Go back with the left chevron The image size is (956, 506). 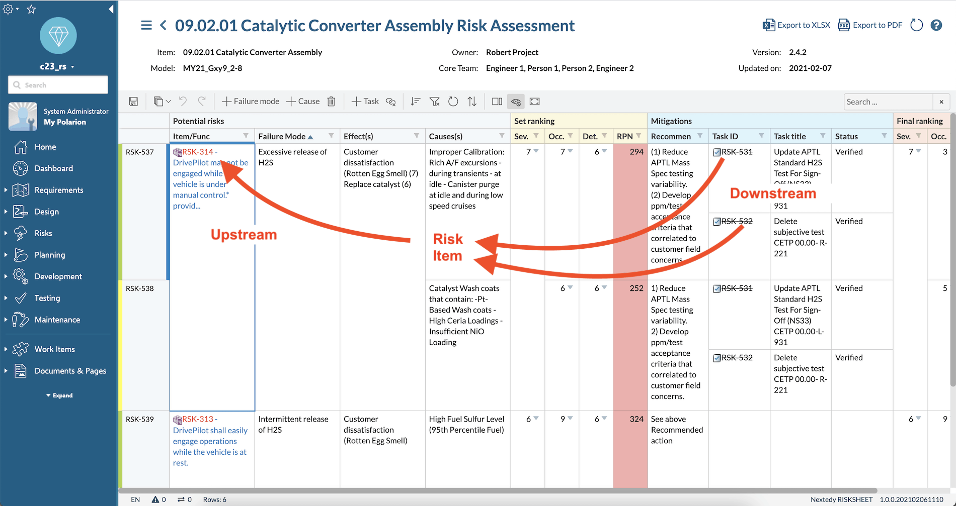coord(163,25)
